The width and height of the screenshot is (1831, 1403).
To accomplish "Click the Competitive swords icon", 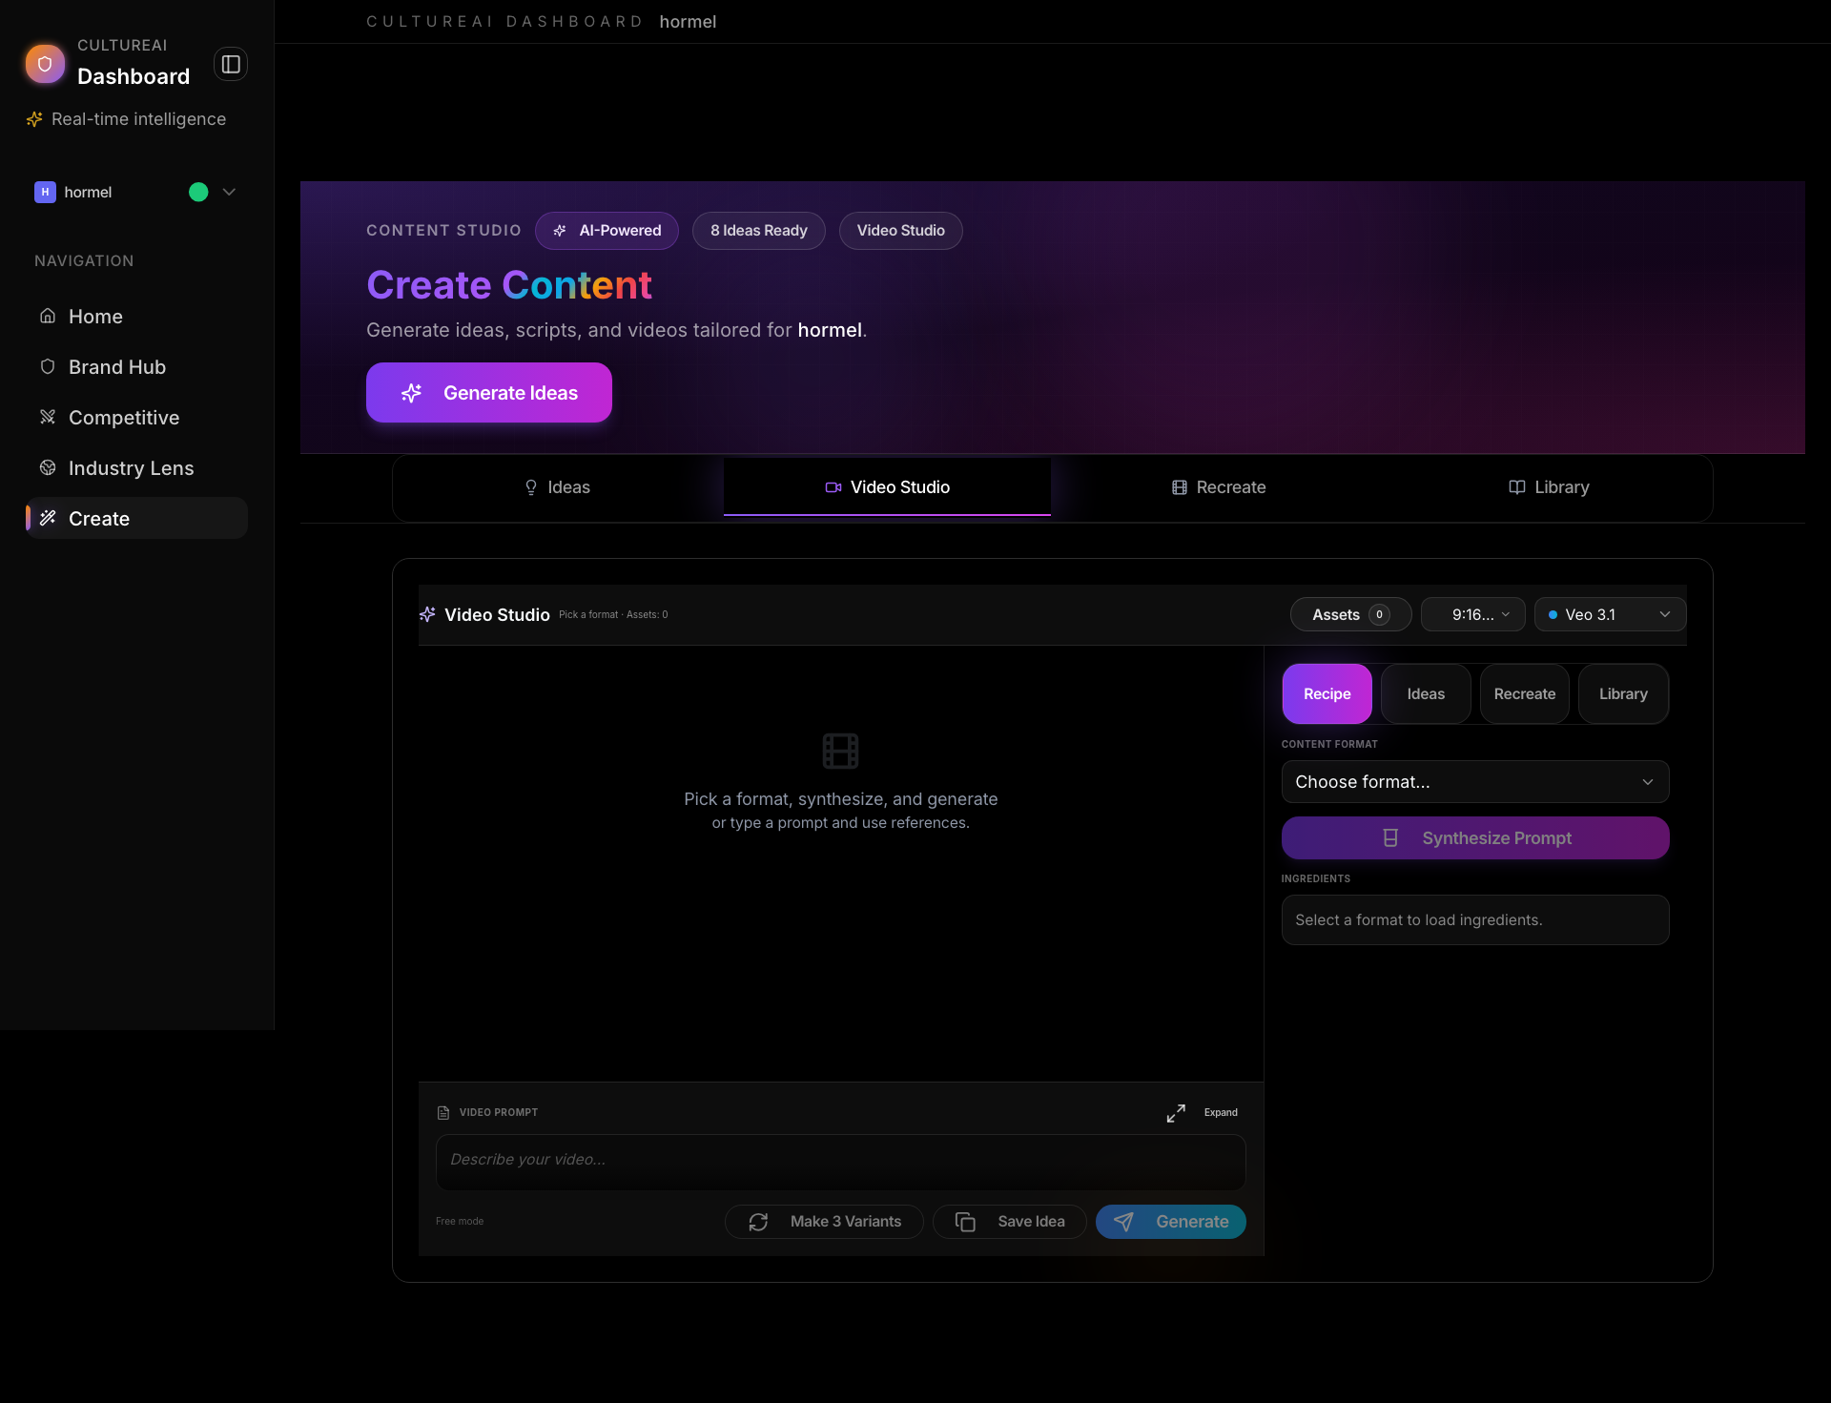I will [x=49, y=417].
